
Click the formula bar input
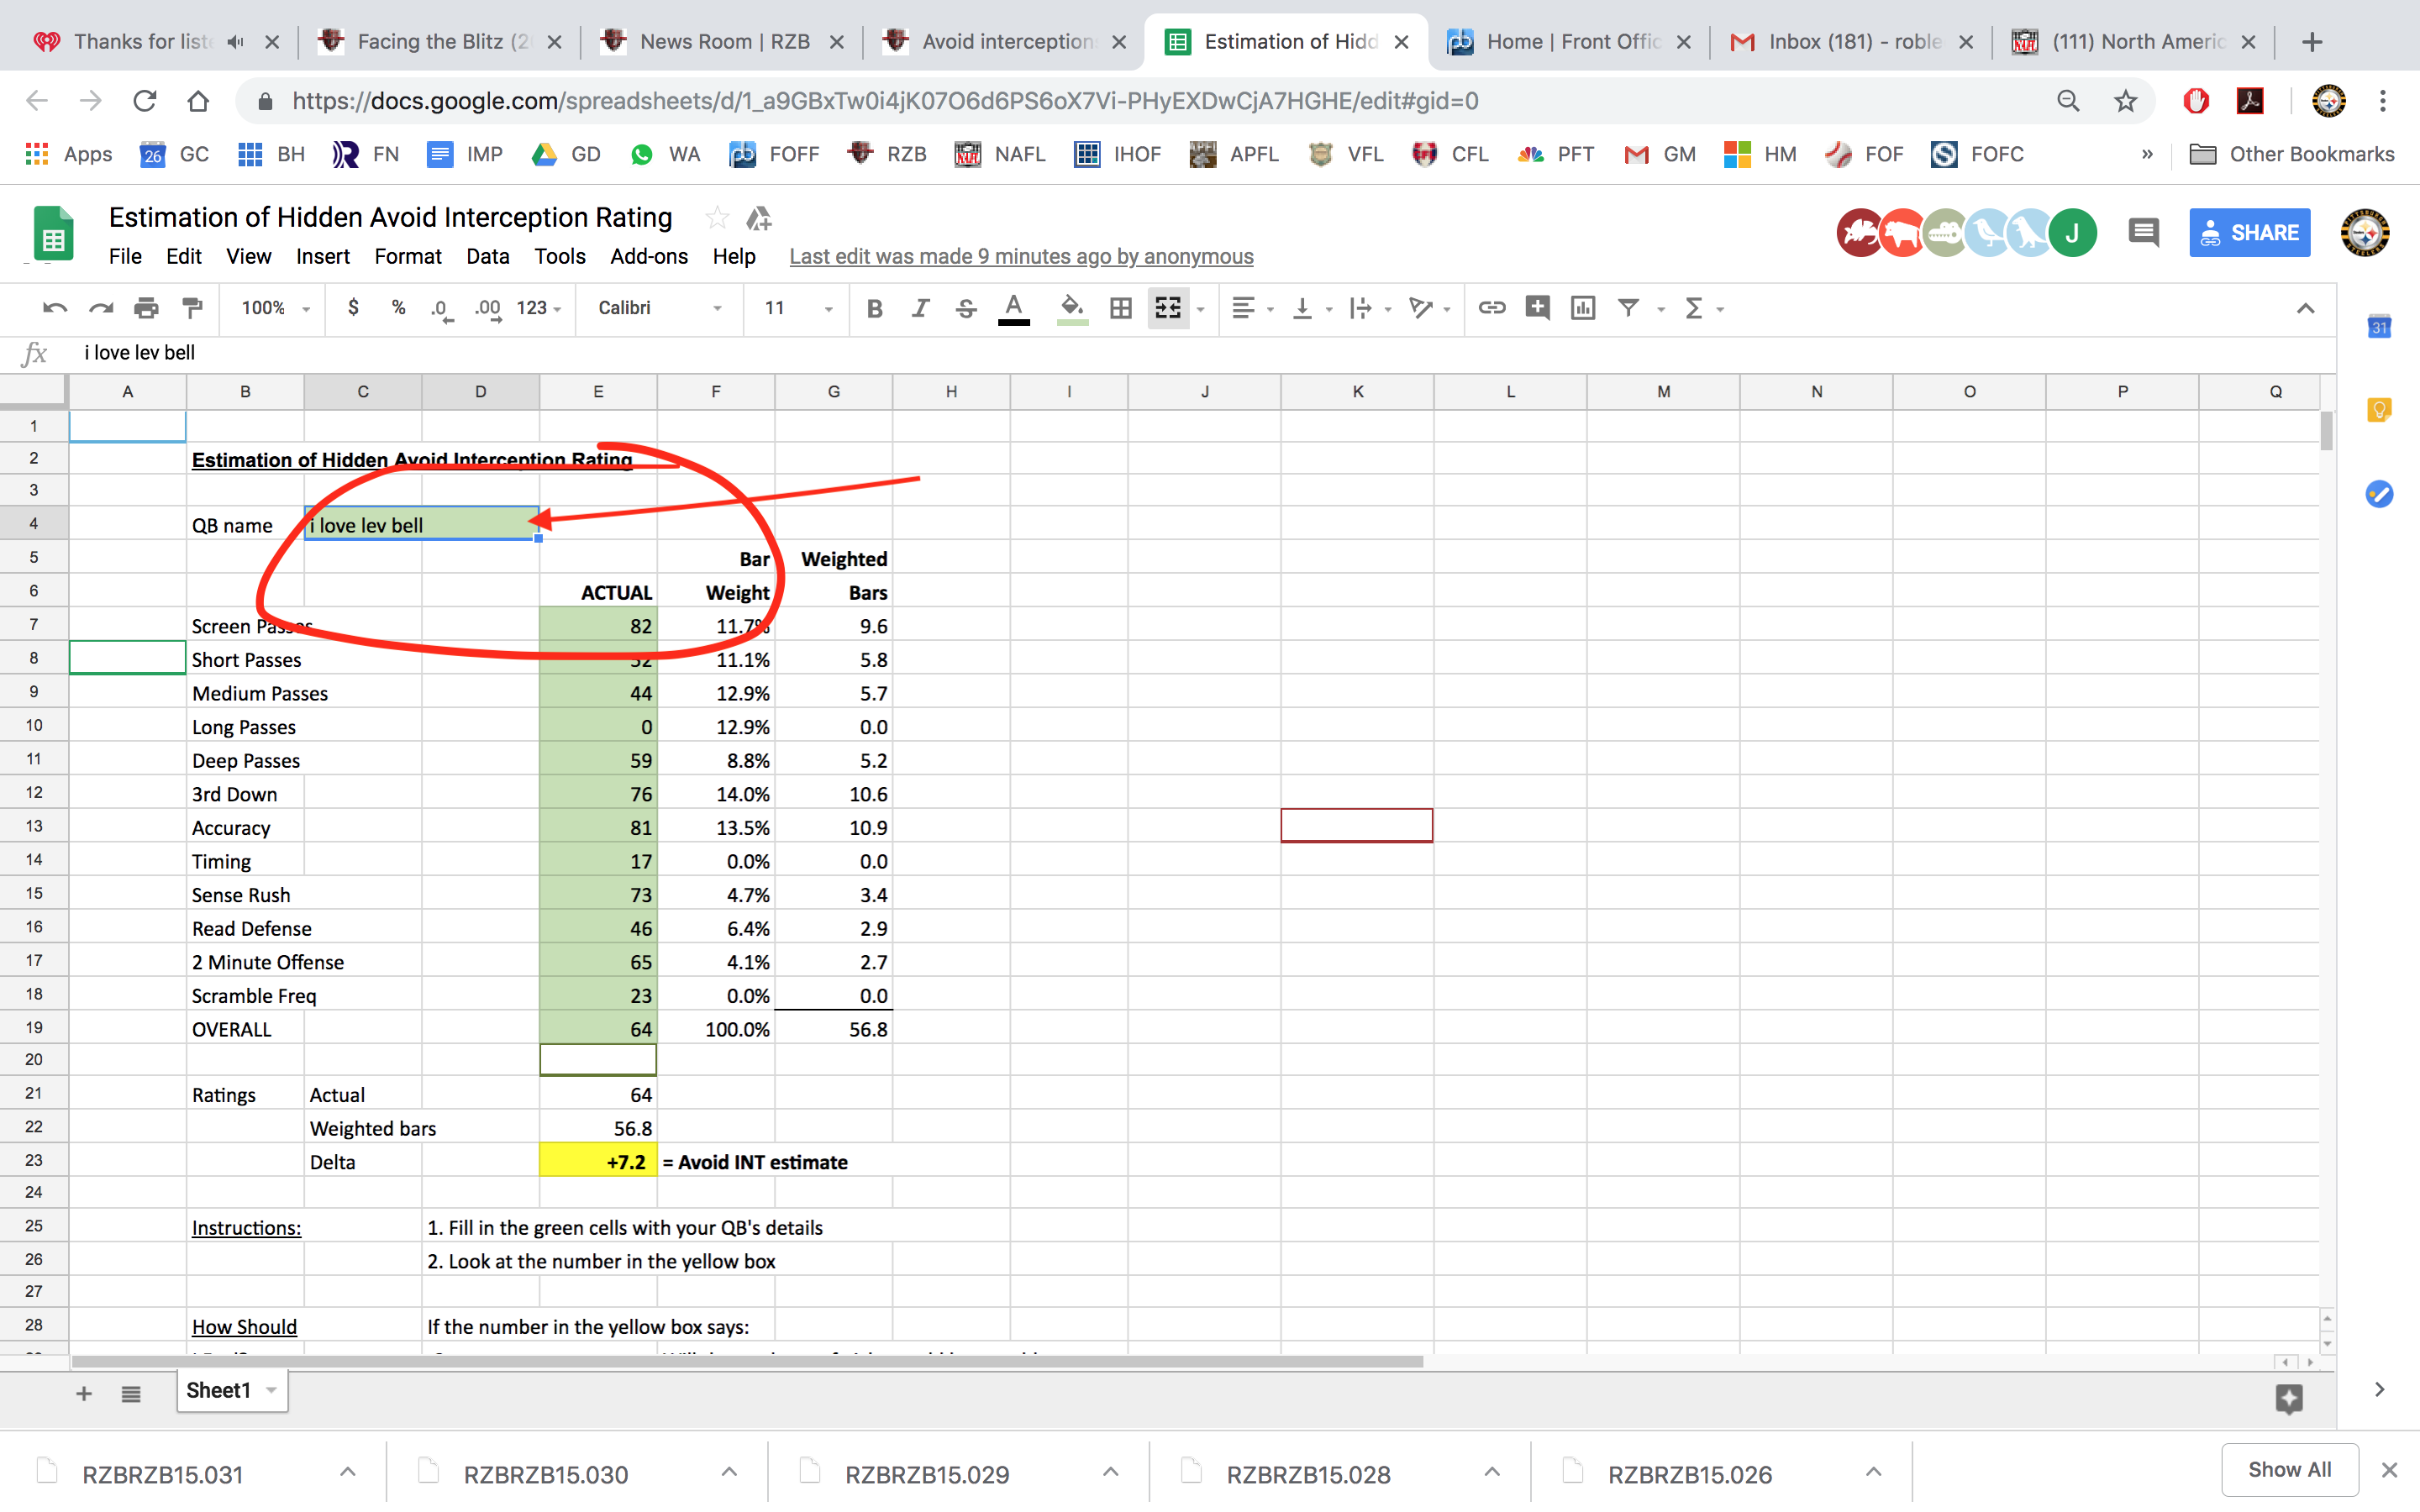click(1200, 353)
